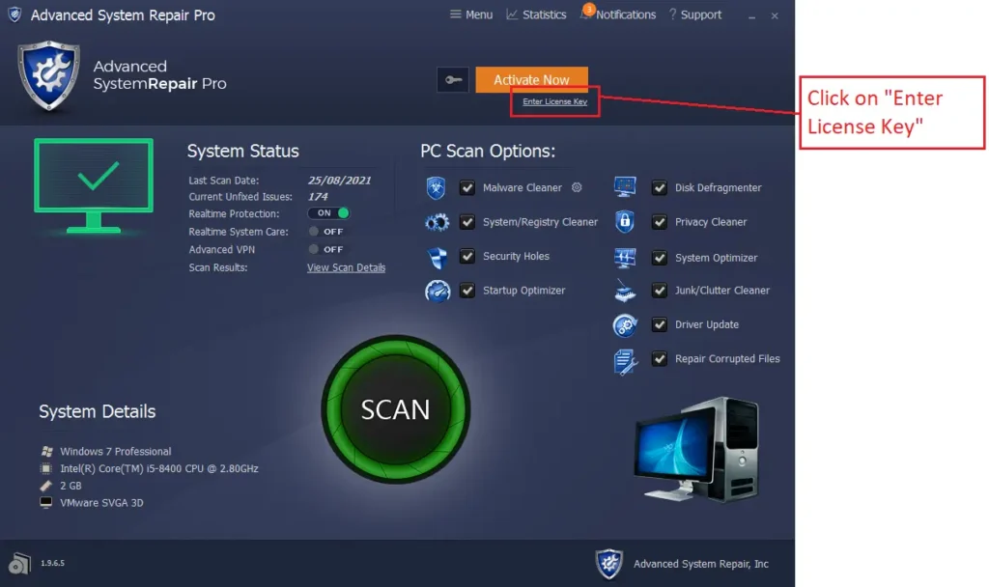The width and height of the screenshot is (989, 587).
Task: Click the Repair Corrupted Files wrench icon
Action: point(625,362)
